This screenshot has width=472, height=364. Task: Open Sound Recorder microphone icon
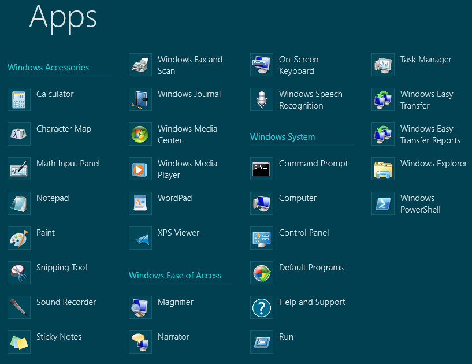(19, 307)
